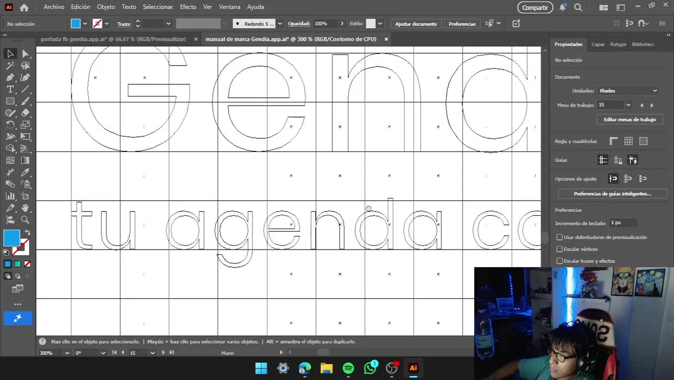
Task: Select the Rotate tool
Action: pos(10,125)
